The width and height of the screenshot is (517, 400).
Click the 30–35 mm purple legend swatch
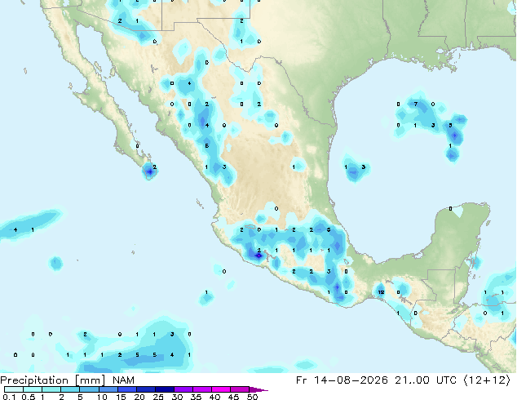[x=183, y=389]
